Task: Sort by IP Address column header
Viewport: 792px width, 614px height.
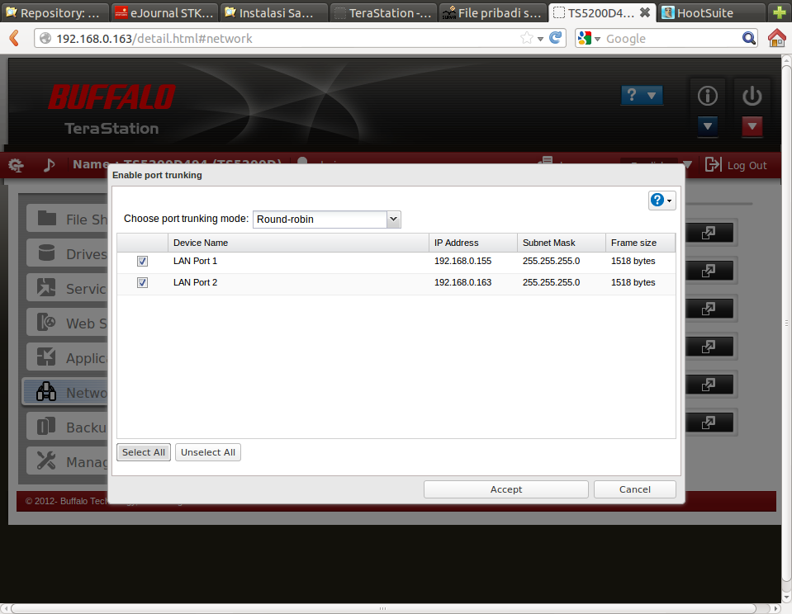Action: coord(472,243)
